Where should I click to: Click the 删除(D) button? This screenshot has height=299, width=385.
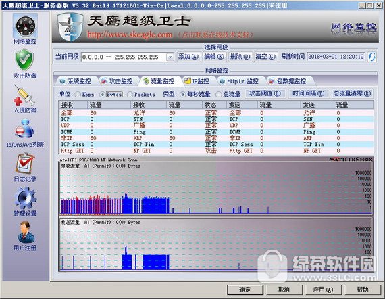point(240,57)
